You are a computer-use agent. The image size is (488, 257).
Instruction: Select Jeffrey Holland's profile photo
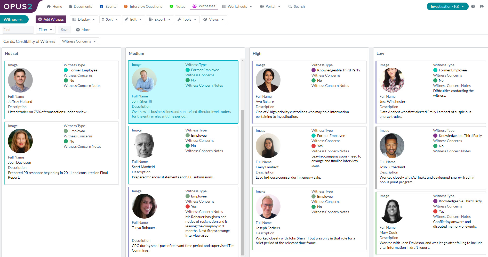20,80
